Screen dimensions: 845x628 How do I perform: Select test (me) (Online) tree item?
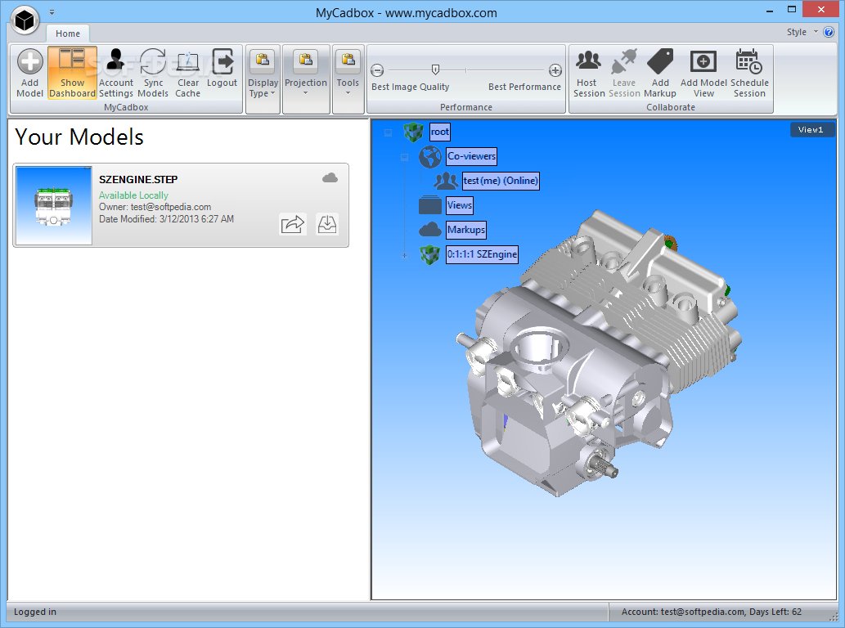click(x=501, y=181)
